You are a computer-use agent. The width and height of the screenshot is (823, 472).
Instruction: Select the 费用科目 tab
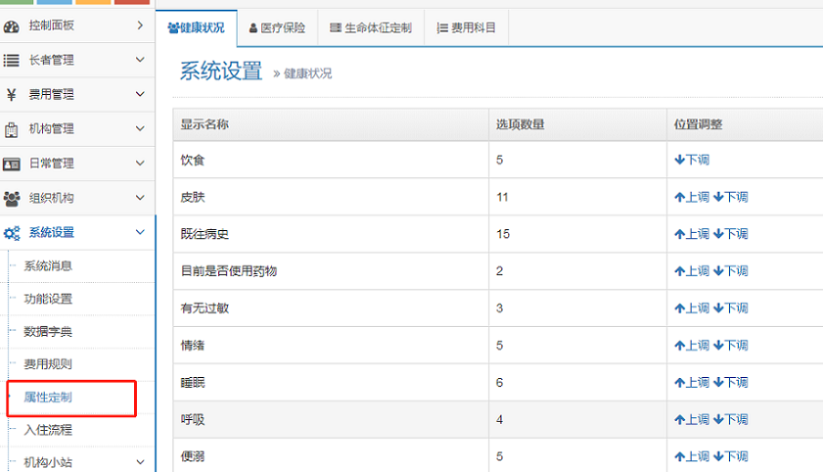466,28
